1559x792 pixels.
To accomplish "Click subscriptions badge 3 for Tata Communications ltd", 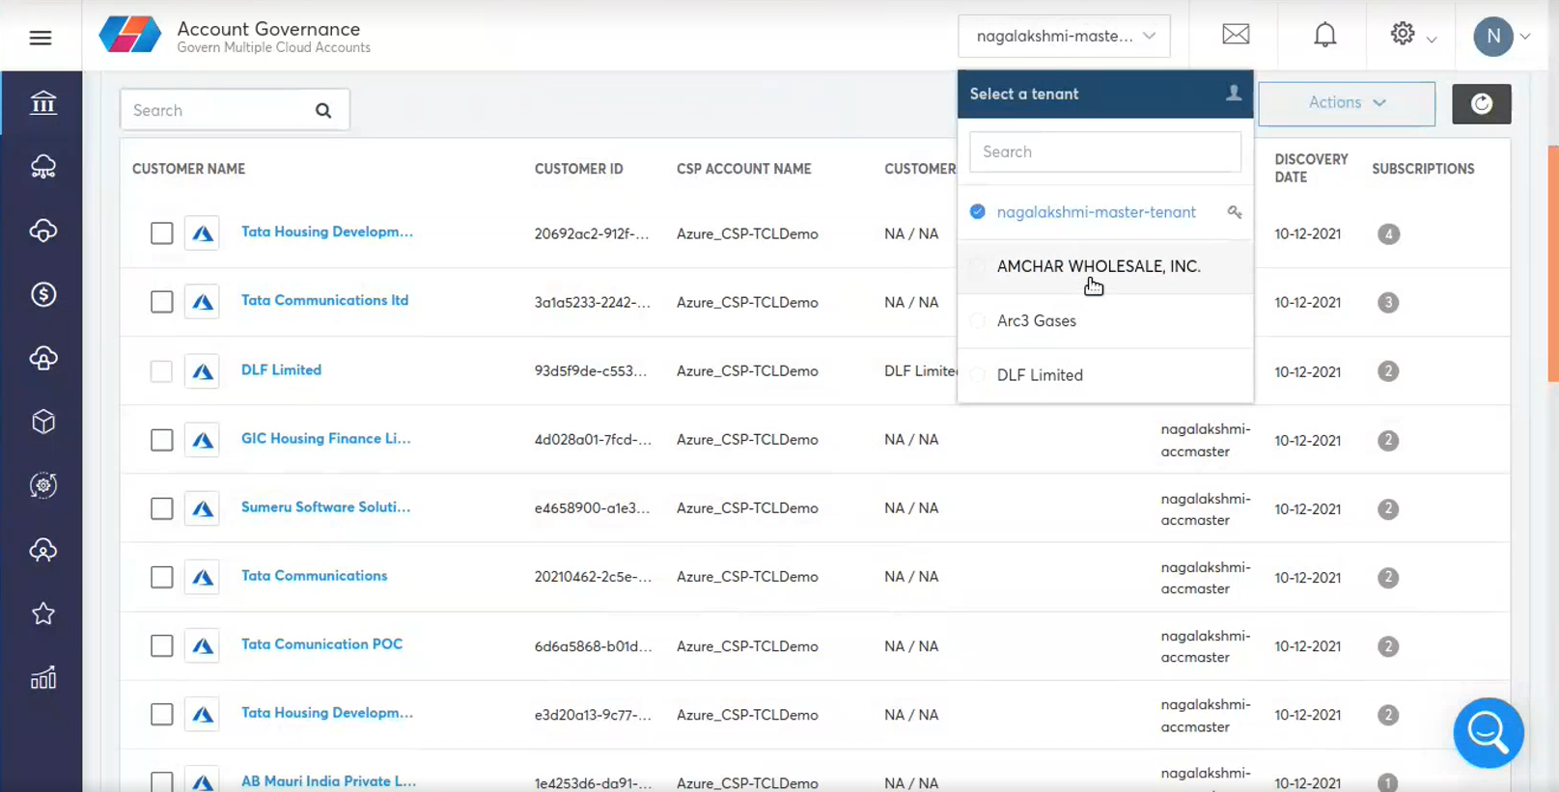I will point(1388,303).
